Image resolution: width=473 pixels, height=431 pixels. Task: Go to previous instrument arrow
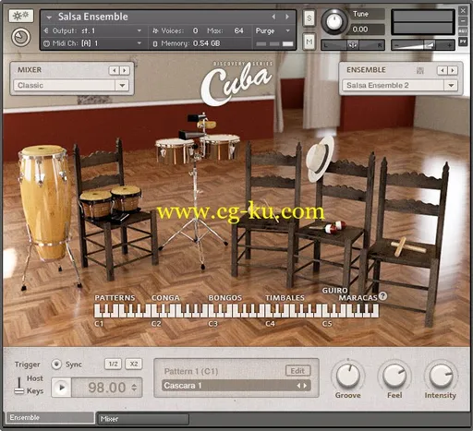273,17
